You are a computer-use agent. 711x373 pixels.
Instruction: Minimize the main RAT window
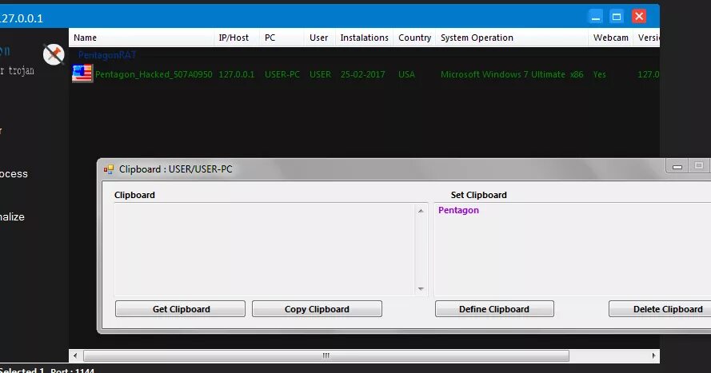pyautogui.click(x=596, y=17)
